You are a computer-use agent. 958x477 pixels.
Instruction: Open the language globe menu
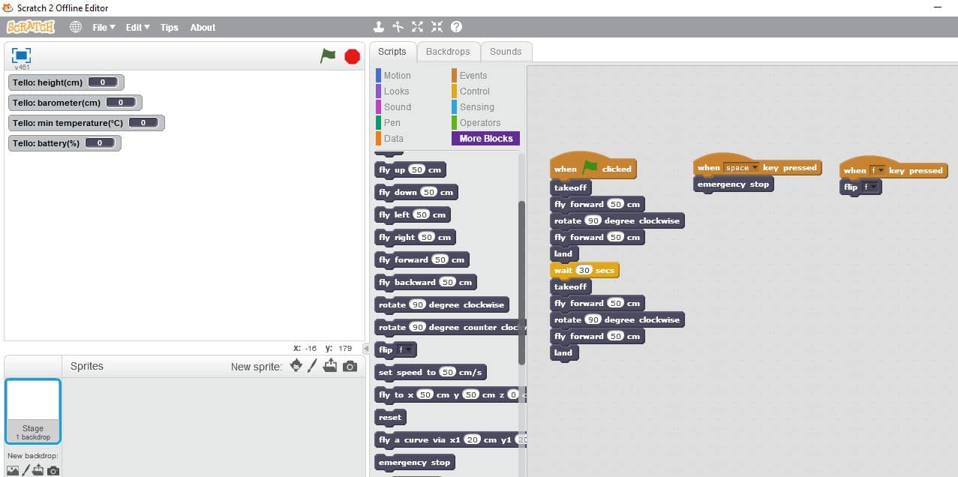point(76,27)
